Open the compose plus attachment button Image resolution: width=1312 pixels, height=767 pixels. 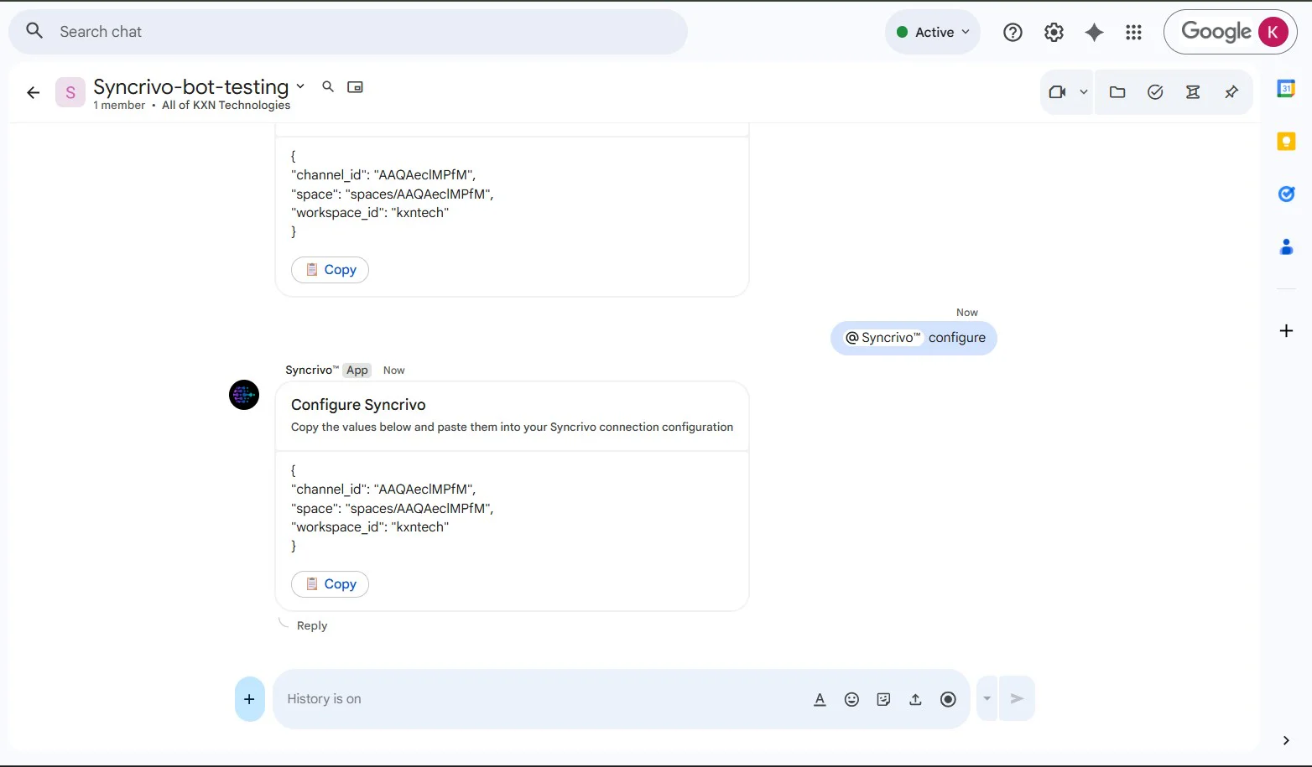(x=250, y=699)
